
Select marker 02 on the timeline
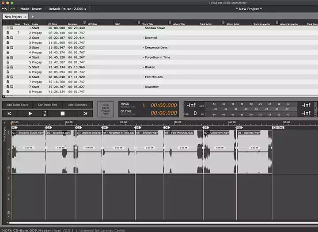pos(49,127)
